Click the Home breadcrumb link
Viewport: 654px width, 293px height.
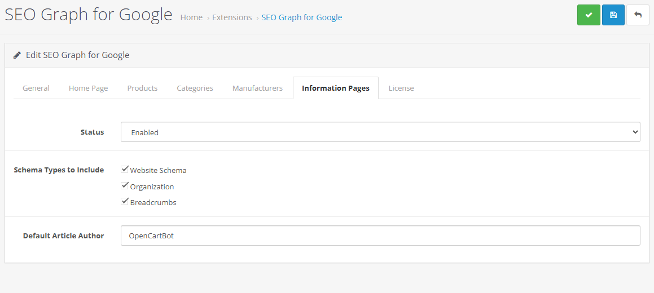[191, 17]
